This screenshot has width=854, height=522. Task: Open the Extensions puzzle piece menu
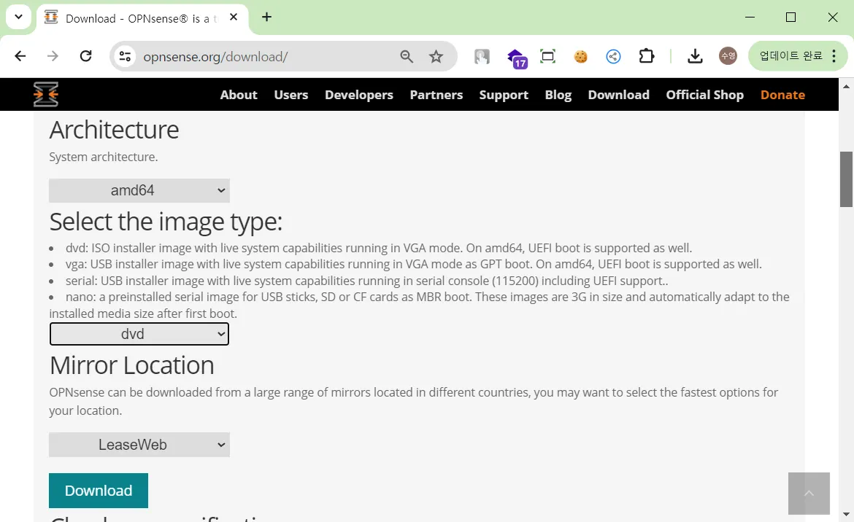tap(646, 56)
